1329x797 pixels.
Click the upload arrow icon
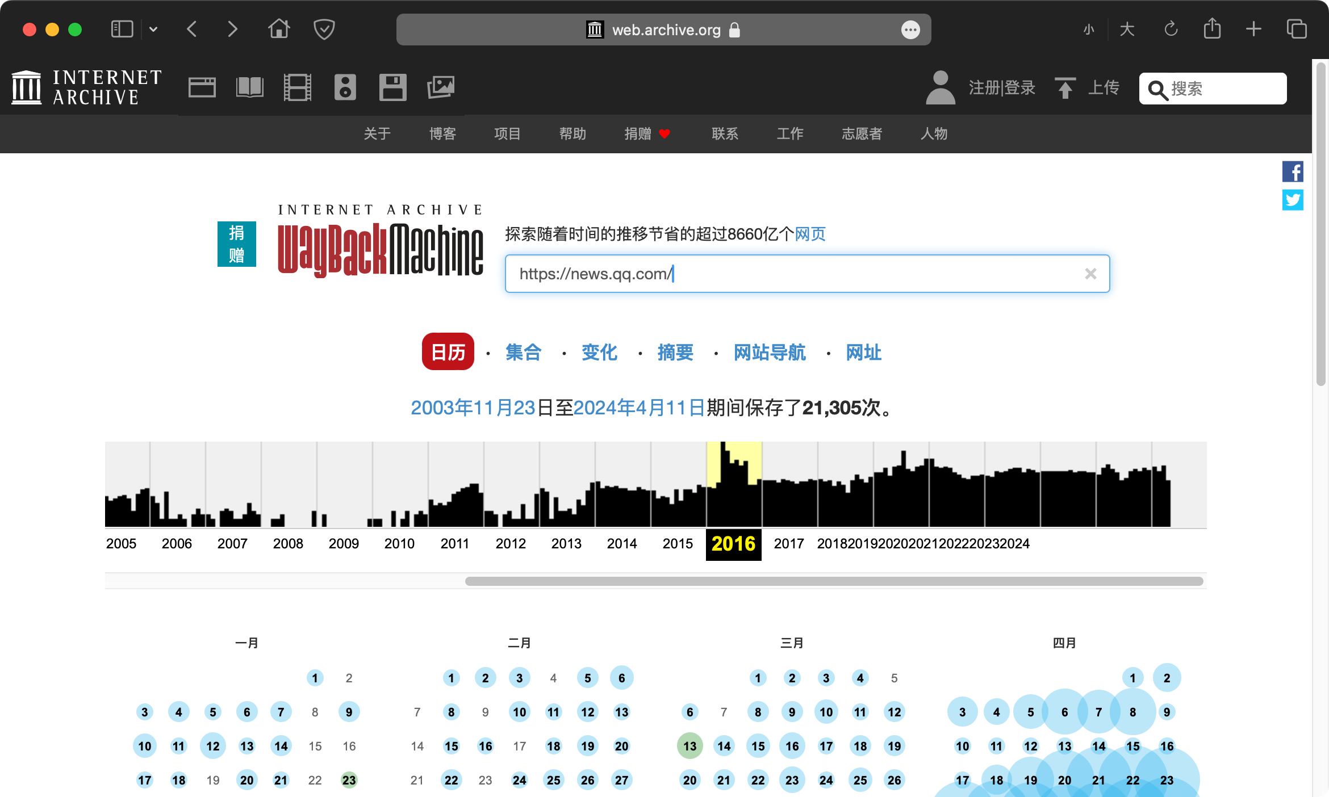(1065, 87)
